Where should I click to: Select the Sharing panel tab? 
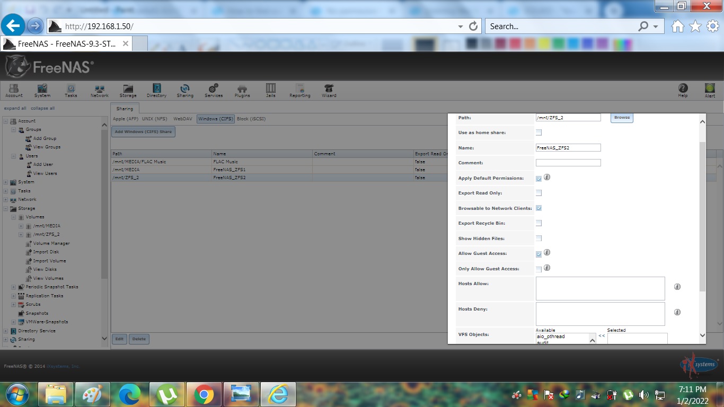tap(125, 108)
